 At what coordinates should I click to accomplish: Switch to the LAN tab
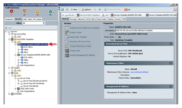click(24, 19)
